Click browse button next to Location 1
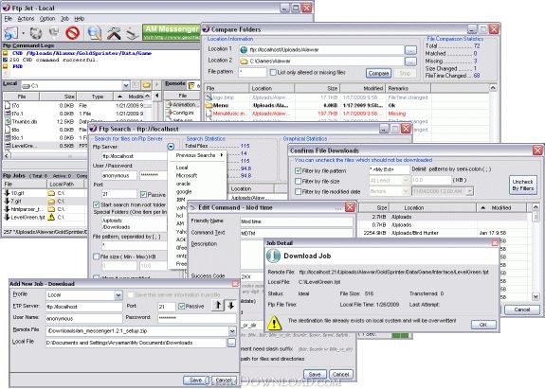545x389 pixels. point(410,50)
